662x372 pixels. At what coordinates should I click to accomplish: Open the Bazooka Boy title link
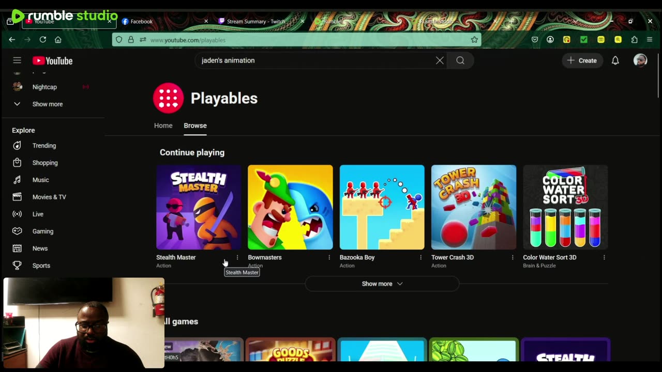pos(357,257)
